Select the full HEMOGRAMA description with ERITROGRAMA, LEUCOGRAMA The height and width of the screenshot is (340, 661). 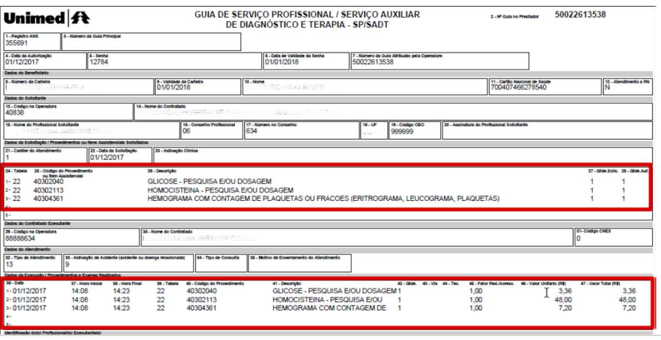(x=323, y=199)
